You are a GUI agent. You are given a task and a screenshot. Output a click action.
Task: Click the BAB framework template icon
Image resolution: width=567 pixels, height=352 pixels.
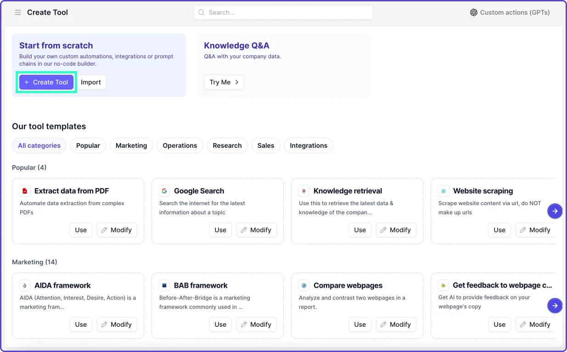coord(164,285)
